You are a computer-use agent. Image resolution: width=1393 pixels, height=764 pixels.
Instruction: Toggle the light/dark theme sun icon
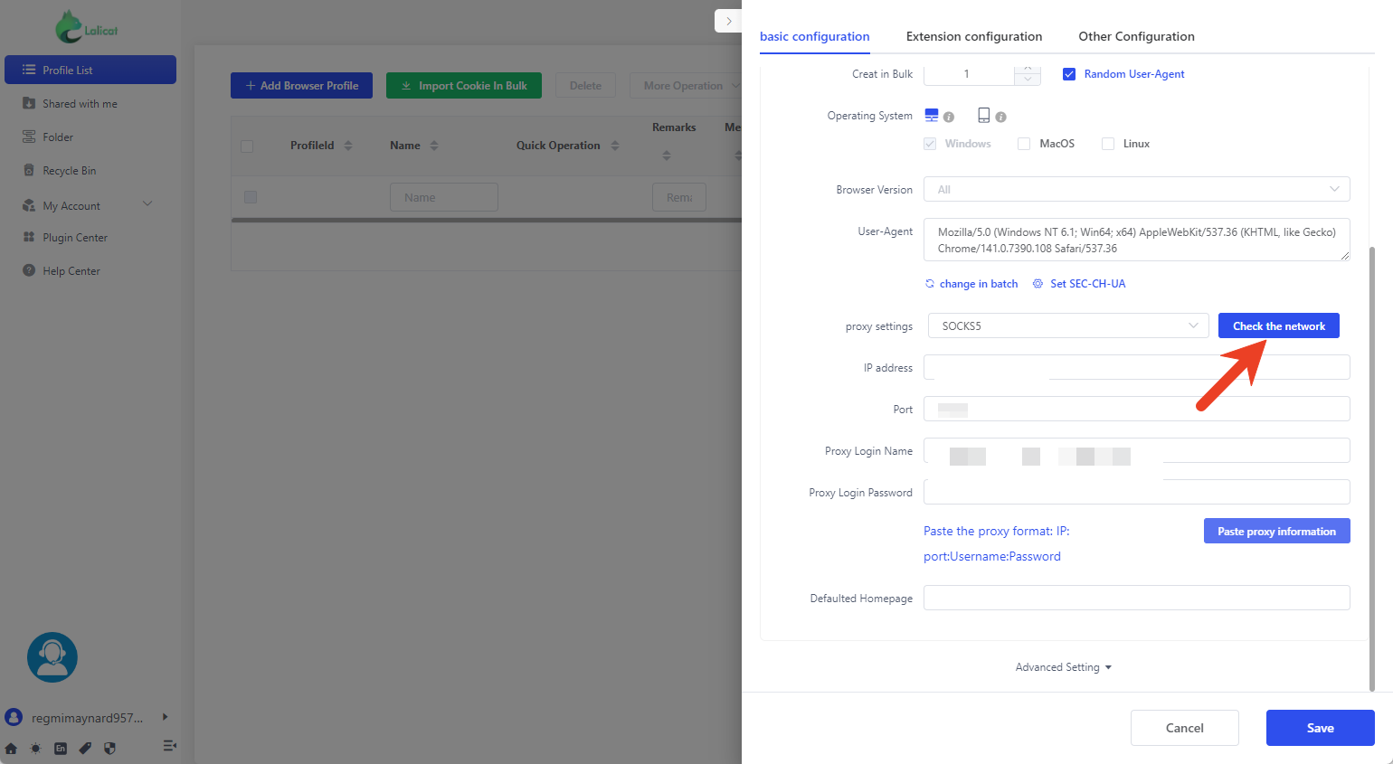(35, 748)
